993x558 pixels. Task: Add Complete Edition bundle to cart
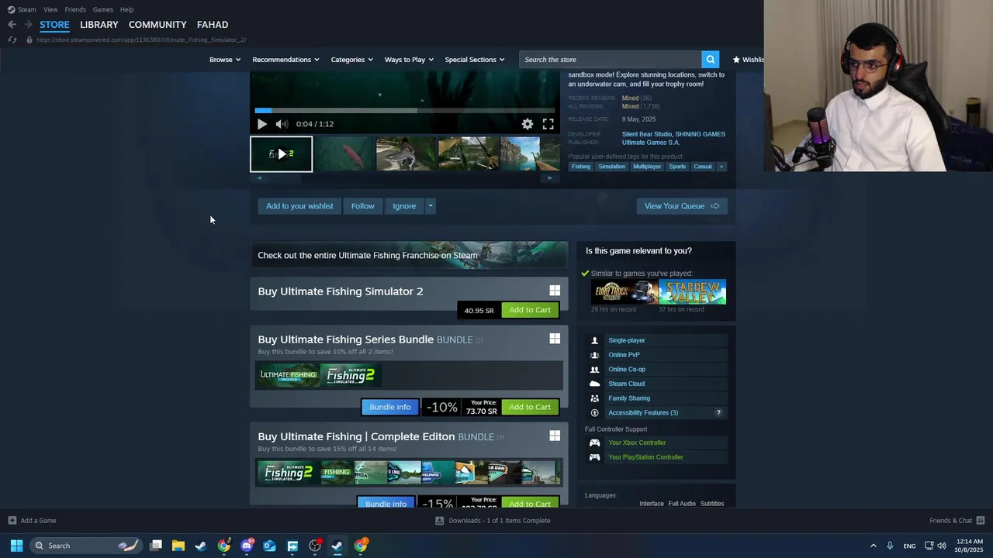coord(530,503)
